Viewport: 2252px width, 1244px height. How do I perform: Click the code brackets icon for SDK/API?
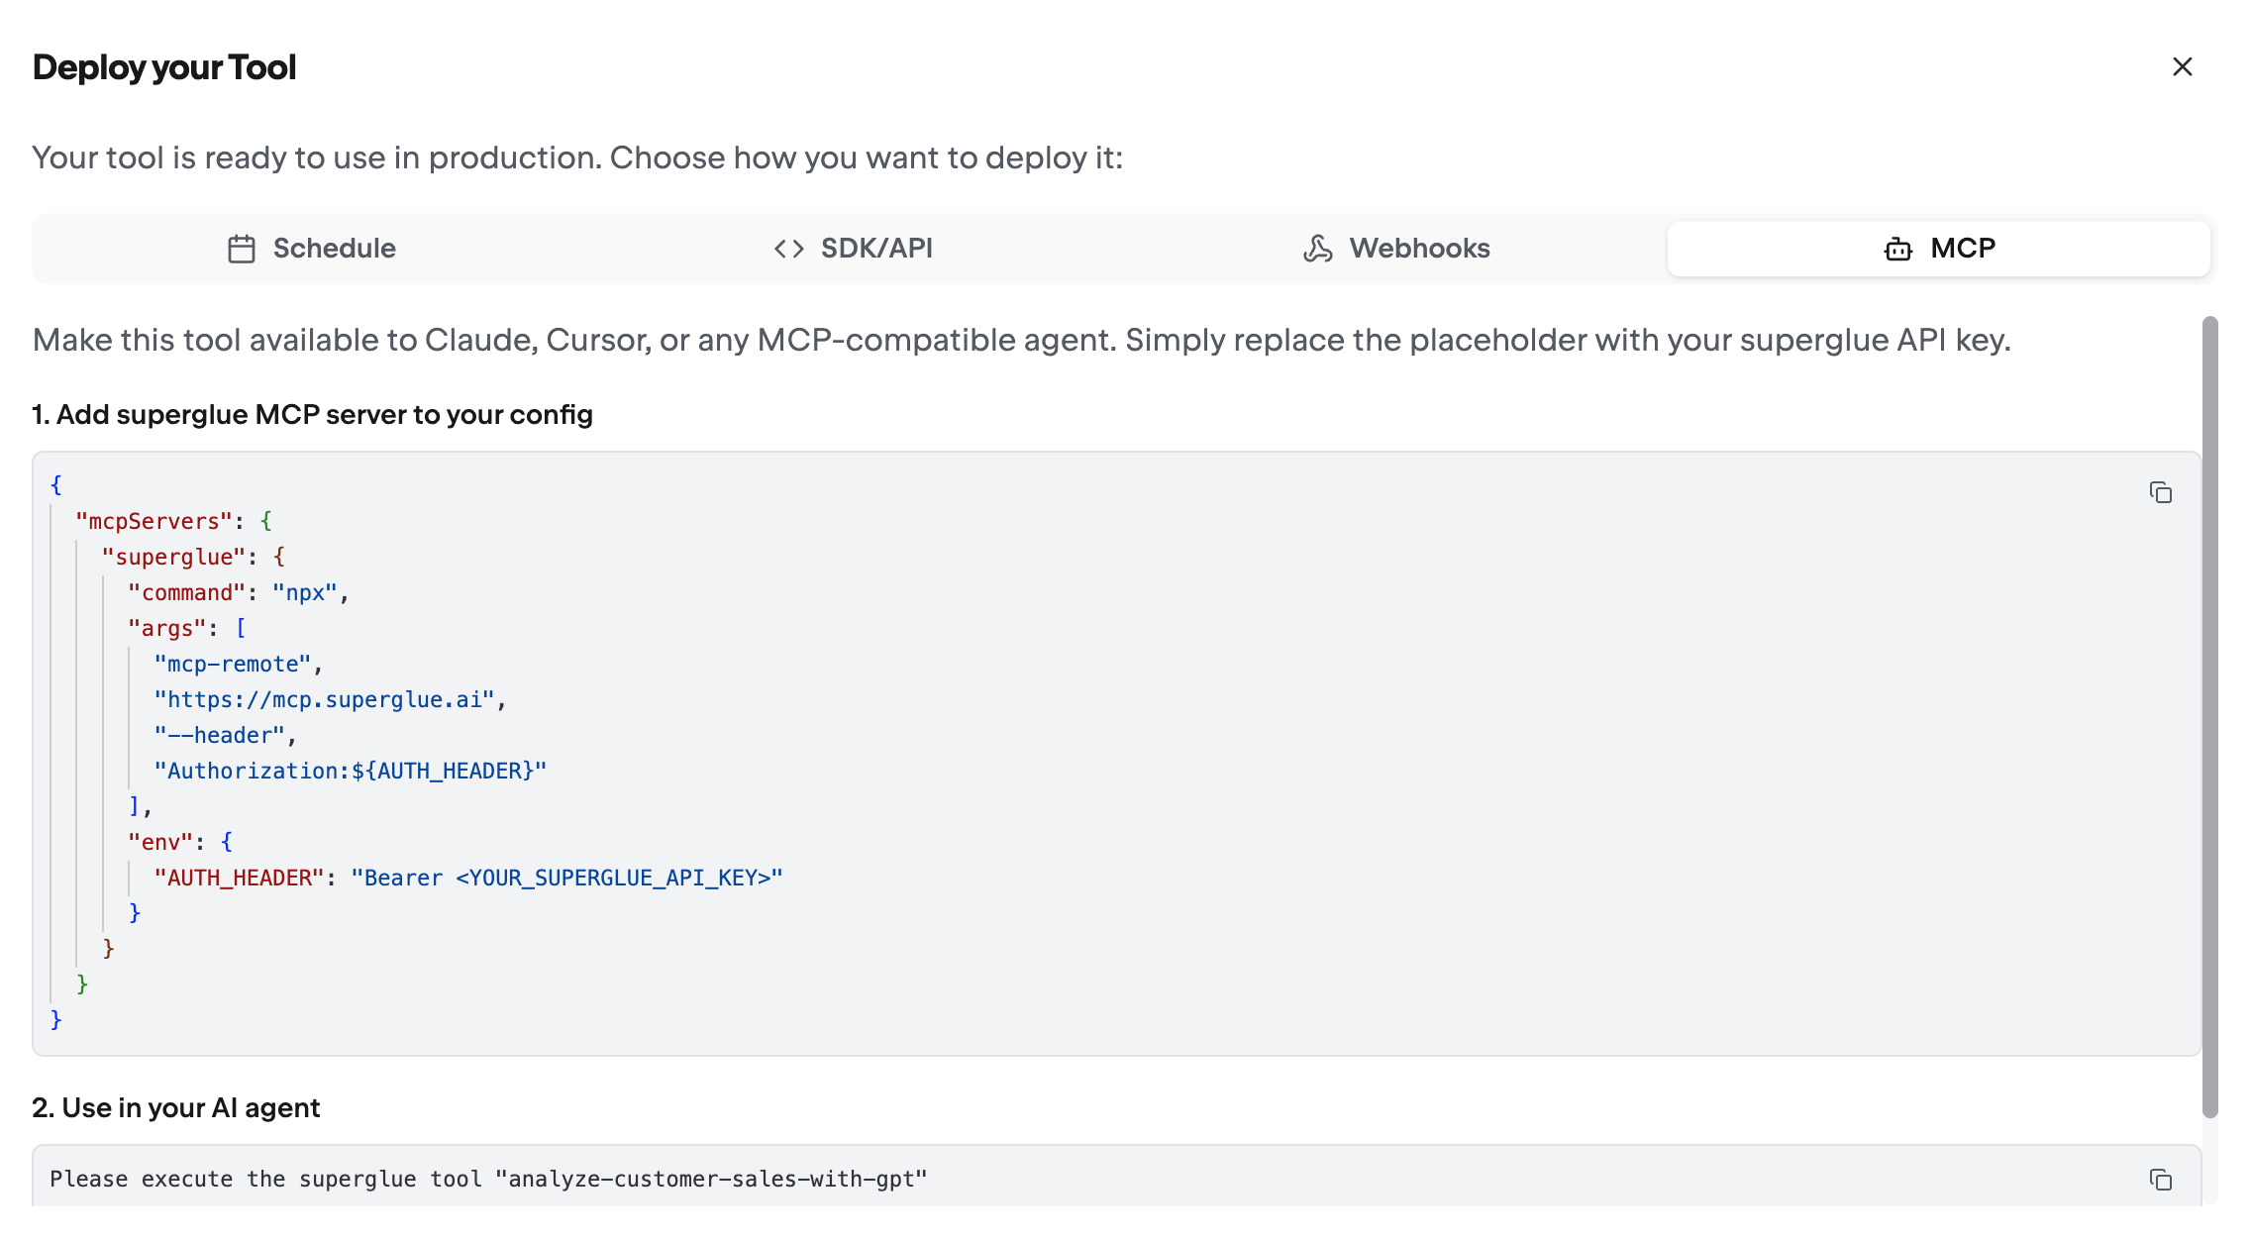tap(788, 249)
